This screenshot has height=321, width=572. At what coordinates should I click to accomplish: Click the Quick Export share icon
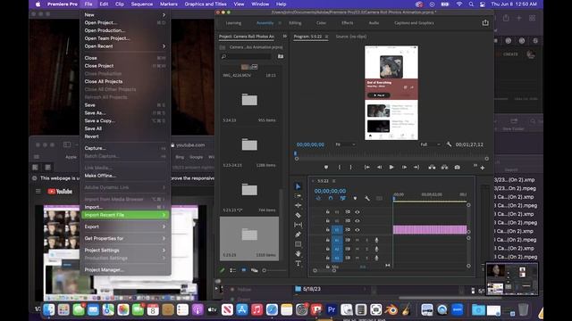click(485, 22)
